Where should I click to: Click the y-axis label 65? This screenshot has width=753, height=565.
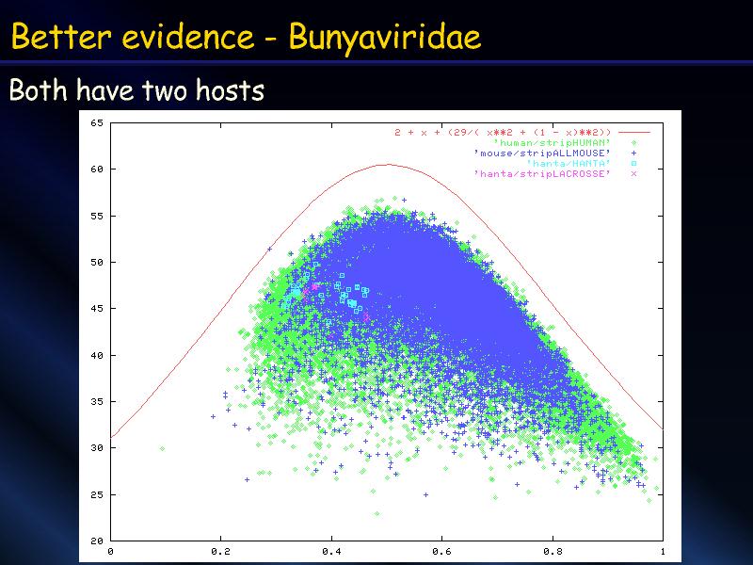tap(96, 122)
